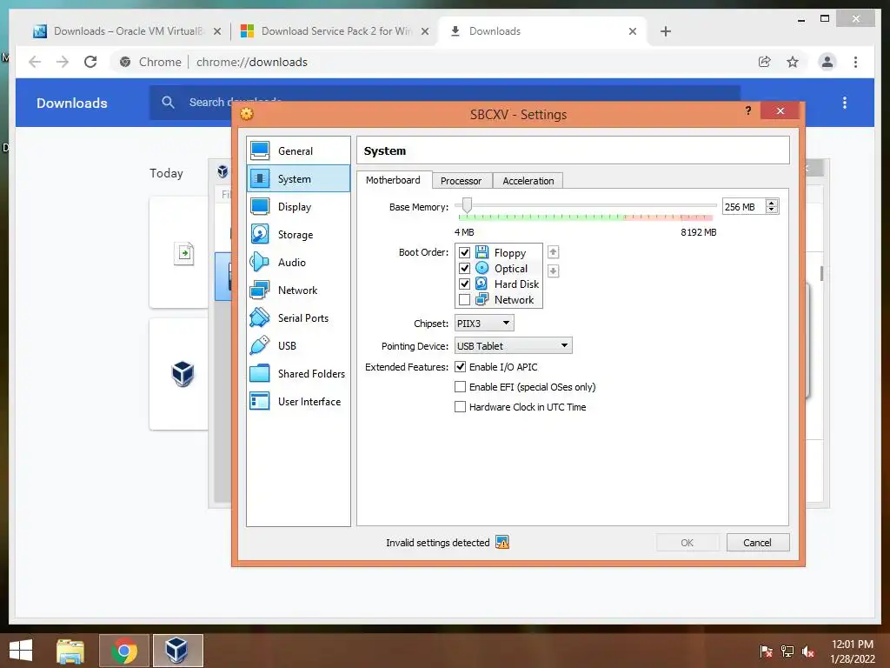Increase base memory with spinner up arrow
Screen dimensions: 890x668
pyautogui.click(x=772, y=204)
